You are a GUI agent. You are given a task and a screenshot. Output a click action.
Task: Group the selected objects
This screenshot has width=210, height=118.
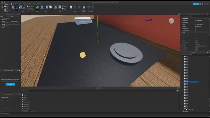65,6
